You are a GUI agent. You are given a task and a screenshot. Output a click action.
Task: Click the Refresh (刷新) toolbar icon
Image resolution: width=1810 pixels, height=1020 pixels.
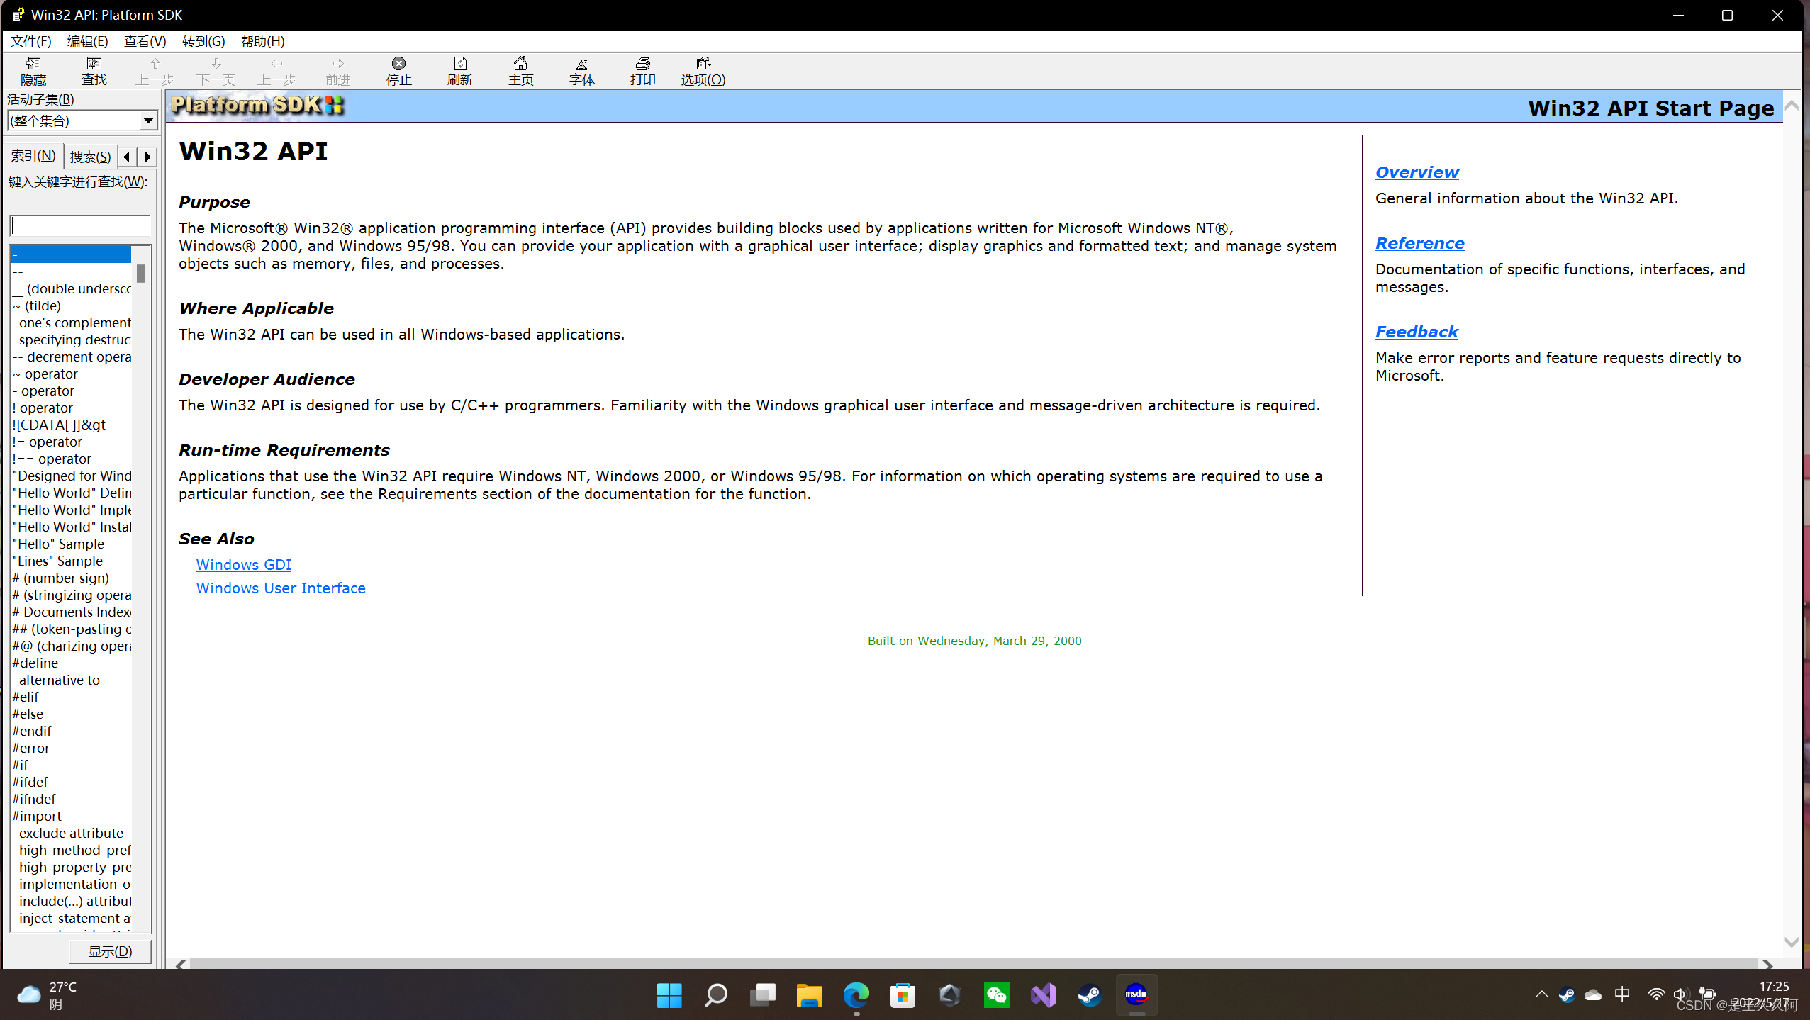click(x=460, y=71)
